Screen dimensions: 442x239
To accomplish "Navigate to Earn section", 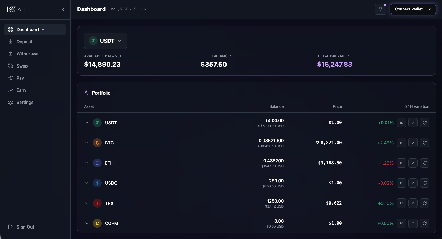I will (x=21, y=90).
